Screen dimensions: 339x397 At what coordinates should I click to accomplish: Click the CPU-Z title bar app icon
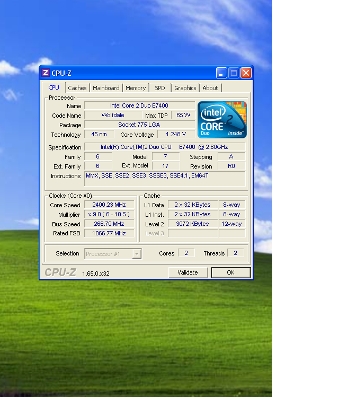coord(46,73)
